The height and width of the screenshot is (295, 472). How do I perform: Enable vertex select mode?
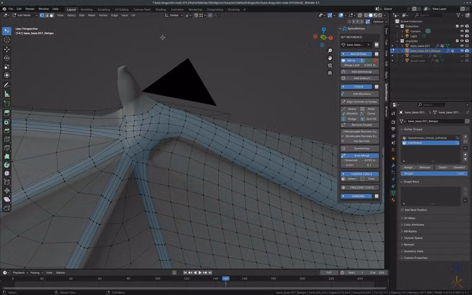coord(42,15)
